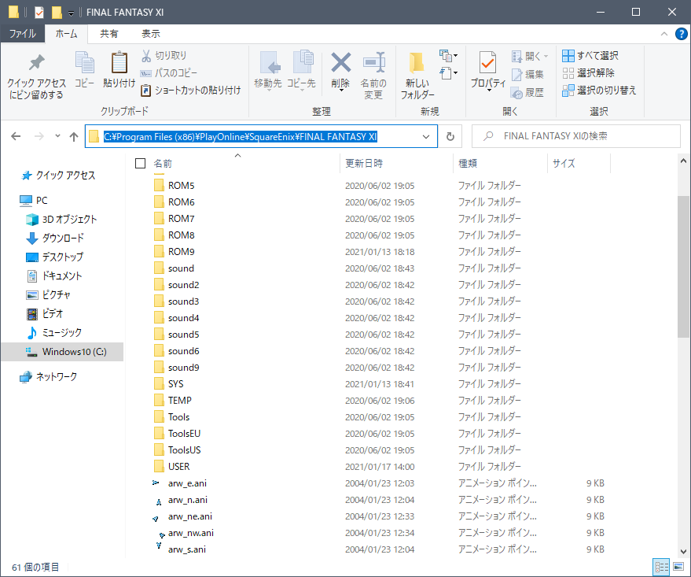
Task: Collapse the ribbon with chevron
Action: [x=663, y=34]
